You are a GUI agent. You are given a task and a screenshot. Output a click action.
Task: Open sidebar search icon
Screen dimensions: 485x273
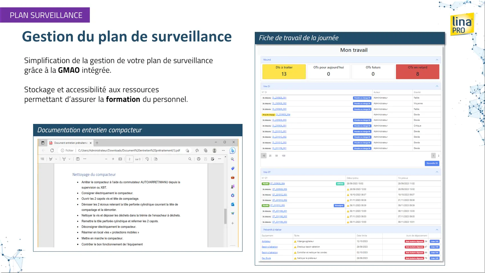233,159
